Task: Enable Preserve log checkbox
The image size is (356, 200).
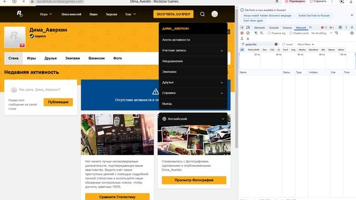Action: (269, 33)
